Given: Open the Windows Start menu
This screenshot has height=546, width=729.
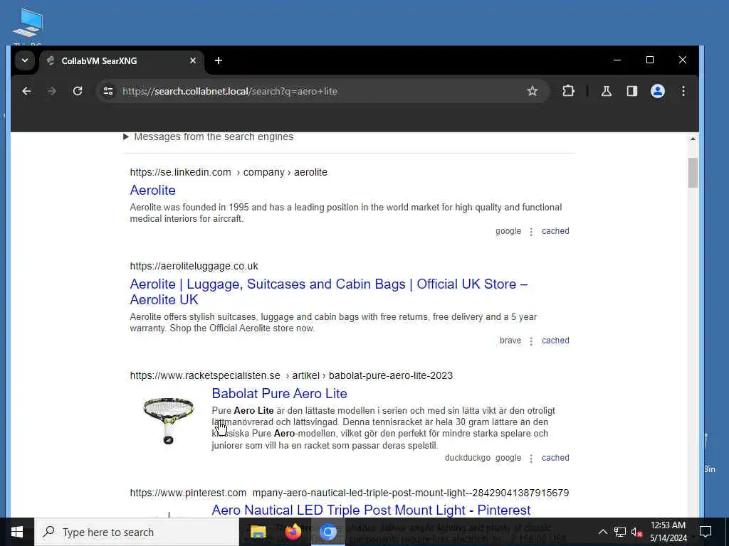Looking at the screenshot, I should 17,532.
